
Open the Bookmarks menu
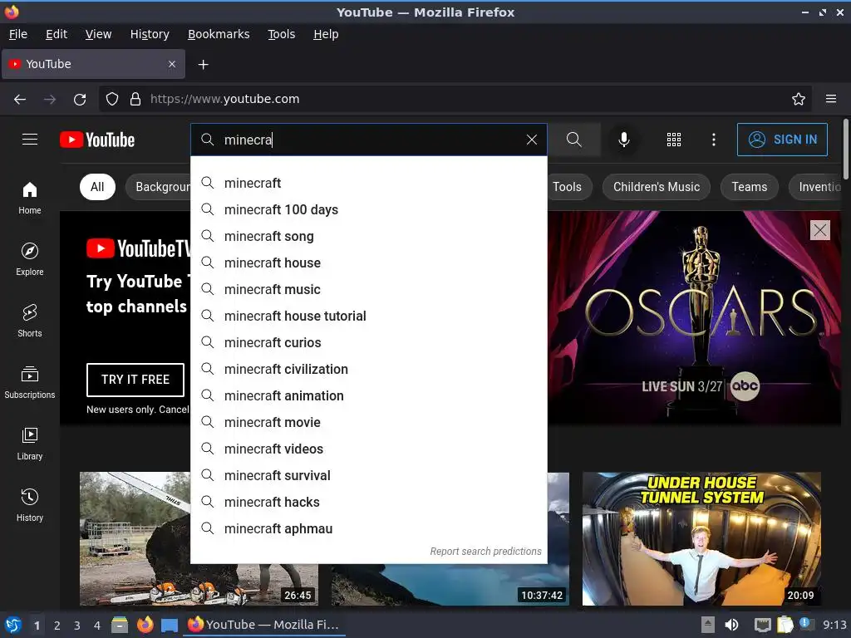coord(219,34)
